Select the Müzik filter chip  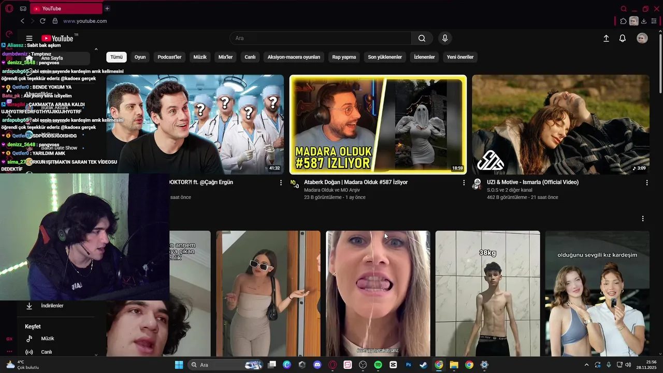200,57
